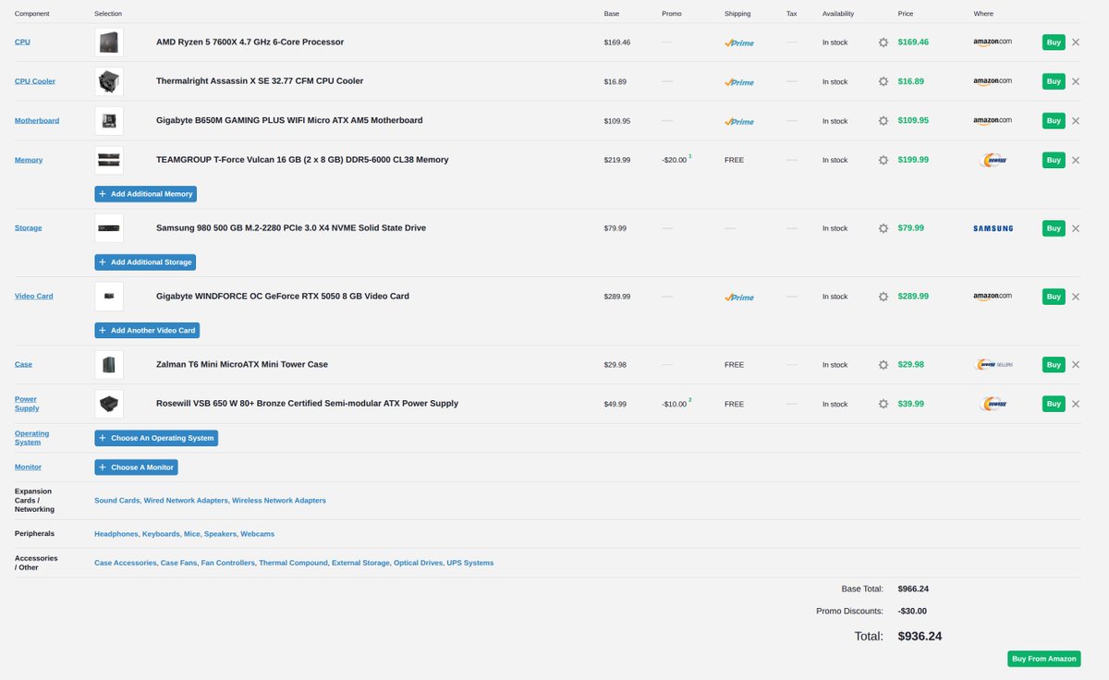The image size is (1109, 680).
Task: Remove the Gigabyte B650M motherboard
Action: [x=1075, y=121]
